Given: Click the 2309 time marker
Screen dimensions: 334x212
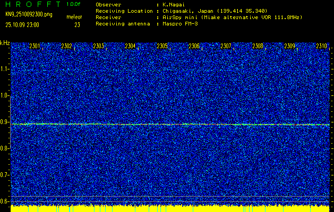Looking at the screenshot, I should (290, 47).
